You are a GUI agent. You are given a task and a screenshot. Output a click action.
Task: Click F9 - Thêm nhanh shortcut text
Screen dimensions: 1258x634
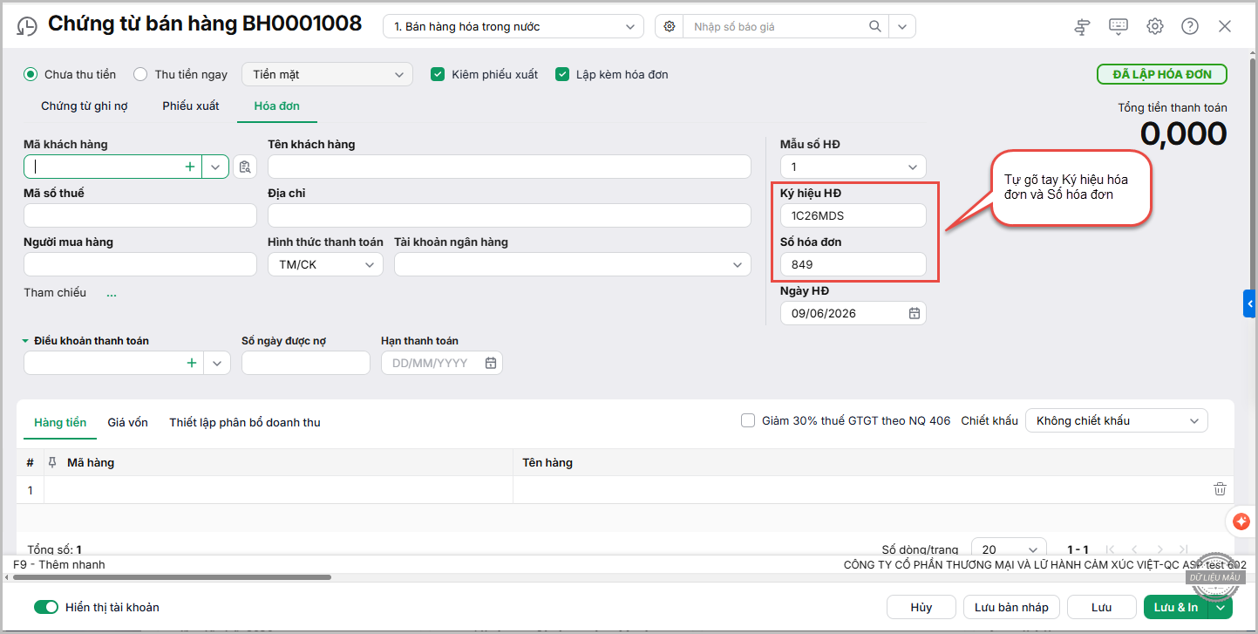tap(59, 564)
